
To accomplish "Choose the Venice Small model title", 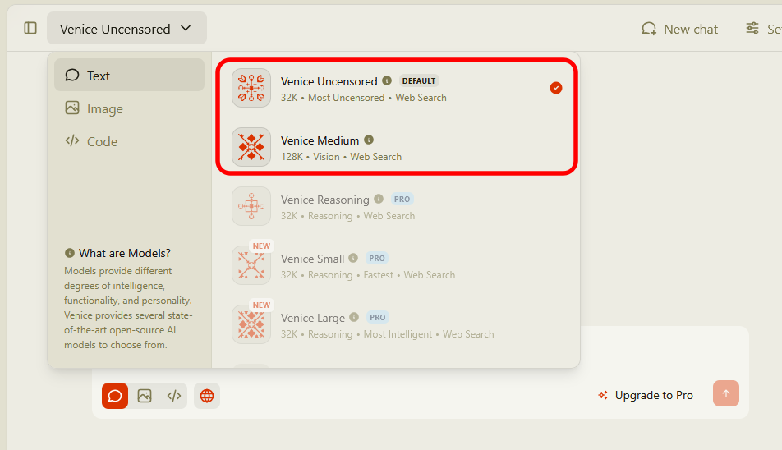I will point(313,259).
